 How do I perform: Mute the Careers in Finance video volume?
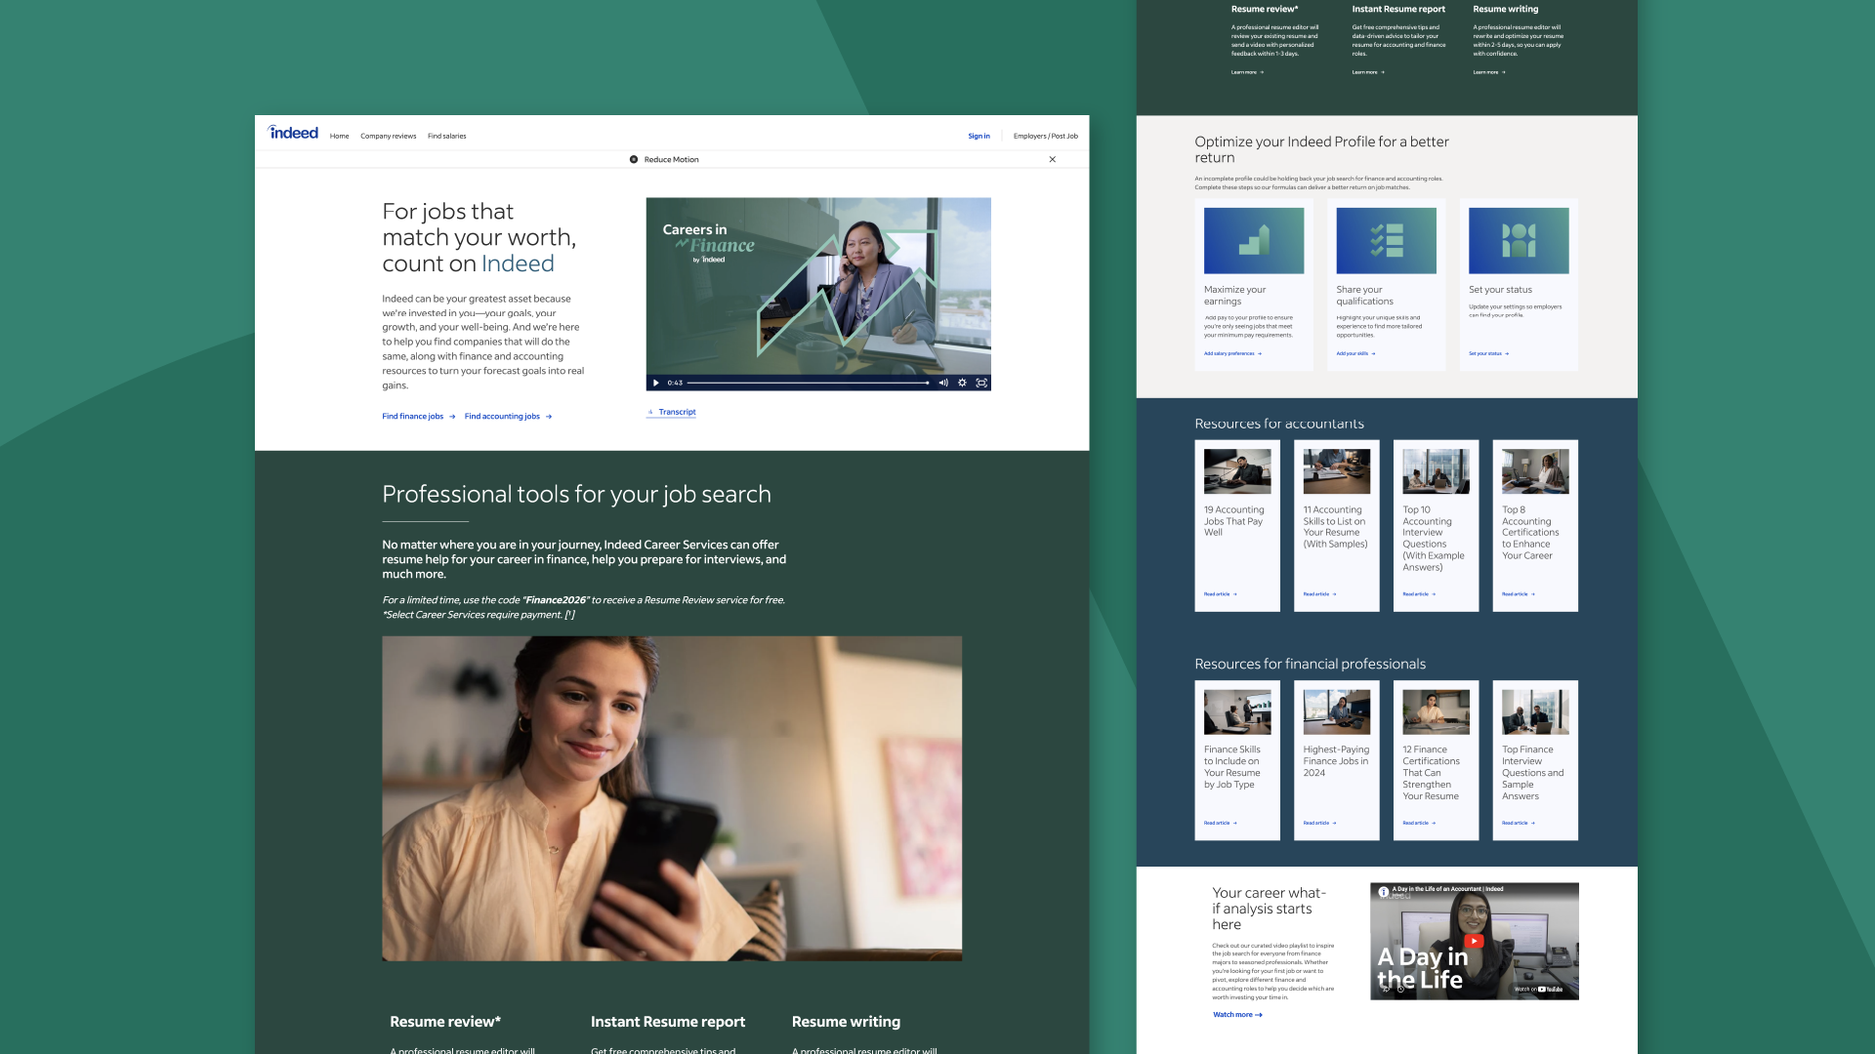point(943,383)
